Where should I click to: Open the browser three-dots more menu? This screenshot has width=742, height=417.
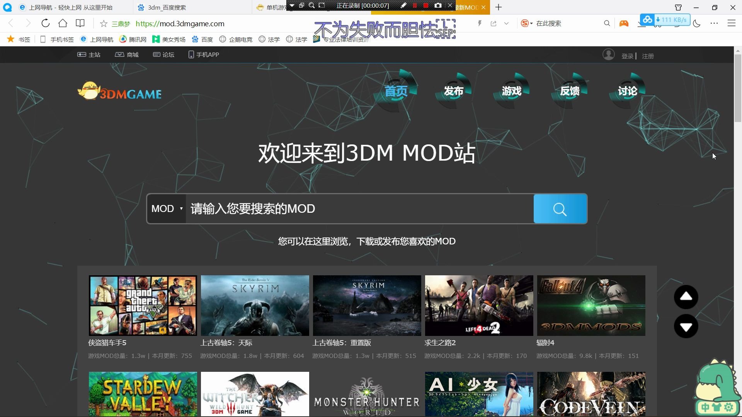(714, 23)
